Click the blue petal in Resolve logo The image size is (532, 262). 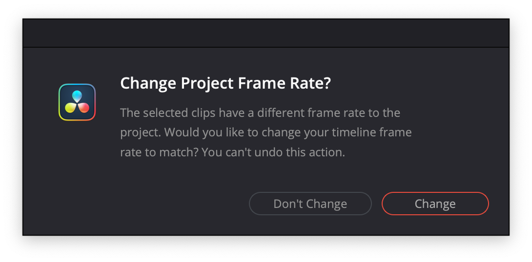[77, 96]
